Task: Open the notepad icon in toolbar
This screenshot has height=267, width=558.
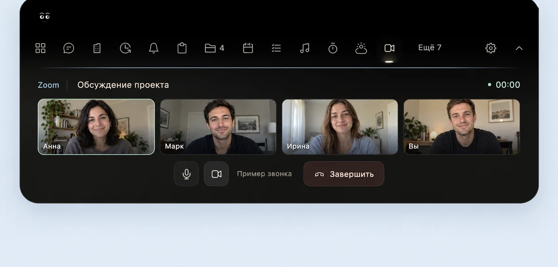Action: pos(97,48)
